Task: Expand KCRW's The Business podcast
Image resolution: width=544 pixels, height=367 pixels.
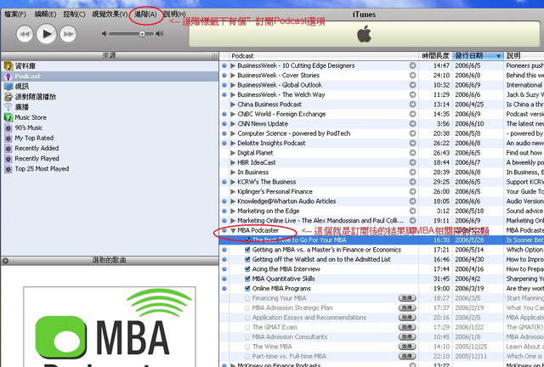Action: (233, 182)
